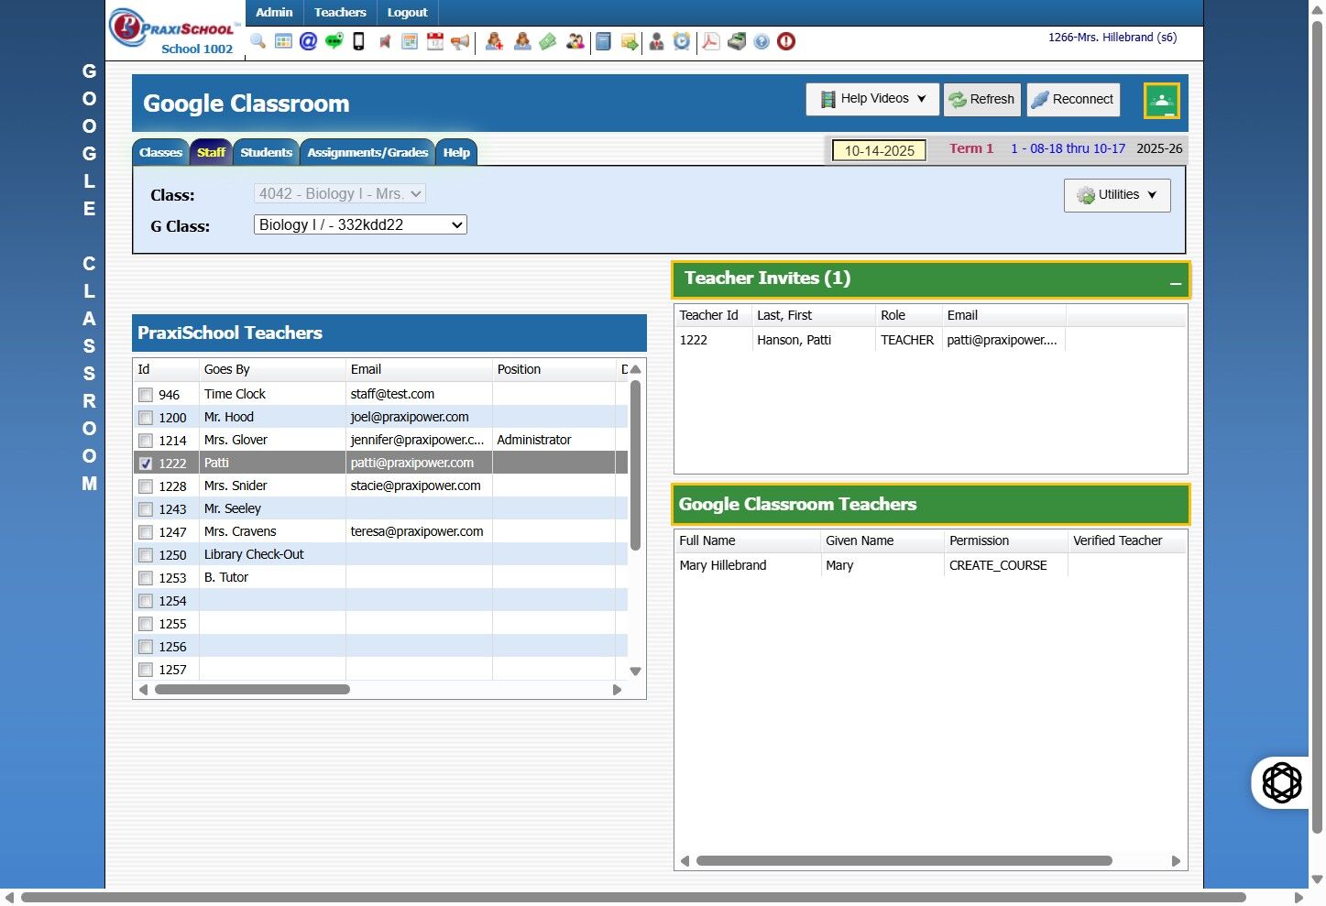
Task: Click the 10-14-2025 date field
Action: point(879,151)
